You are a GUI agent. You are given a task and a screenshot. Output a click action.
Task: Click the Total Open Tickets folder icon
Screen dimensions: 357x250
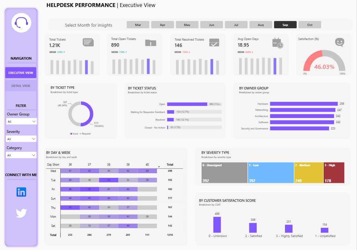[x=151, y=43]
